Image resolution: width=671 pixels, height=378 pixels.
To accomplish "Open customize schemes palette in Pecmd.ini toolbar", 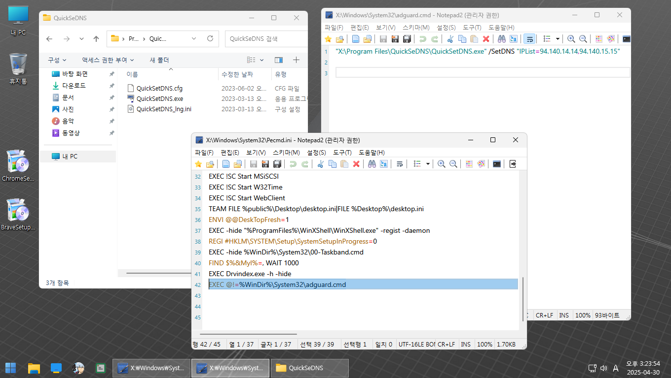I will [x=481, y=164].
